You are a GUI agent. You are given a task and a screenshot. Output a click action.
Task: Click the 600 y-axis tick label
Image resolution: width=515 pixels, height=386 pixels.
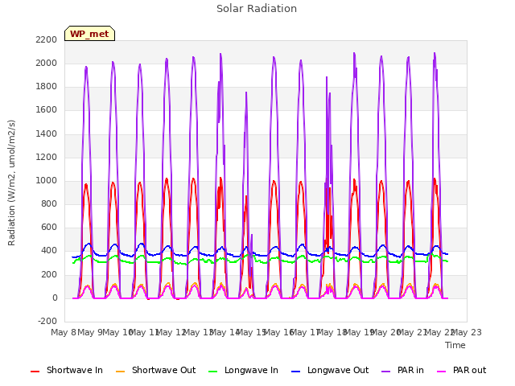(x=49, y=228)
